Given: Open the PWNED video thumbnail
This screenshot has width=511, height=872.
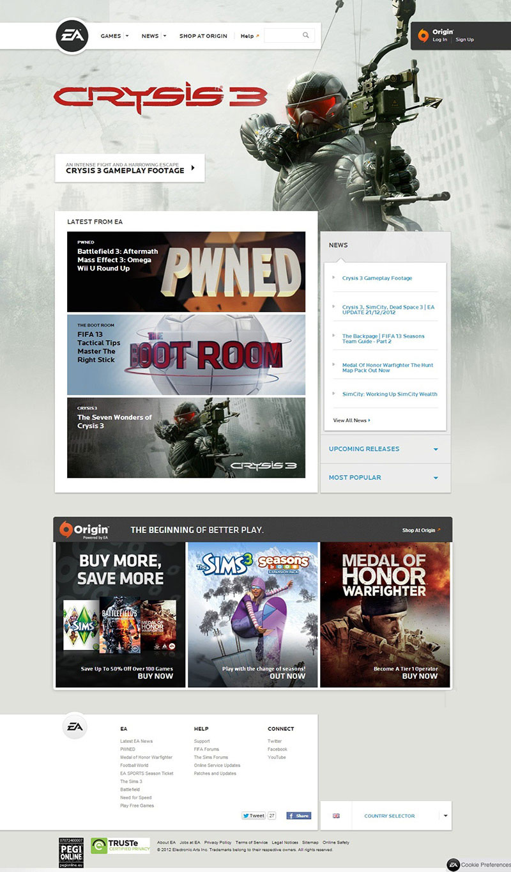Looking at the screenshot, I should (186, 272).
